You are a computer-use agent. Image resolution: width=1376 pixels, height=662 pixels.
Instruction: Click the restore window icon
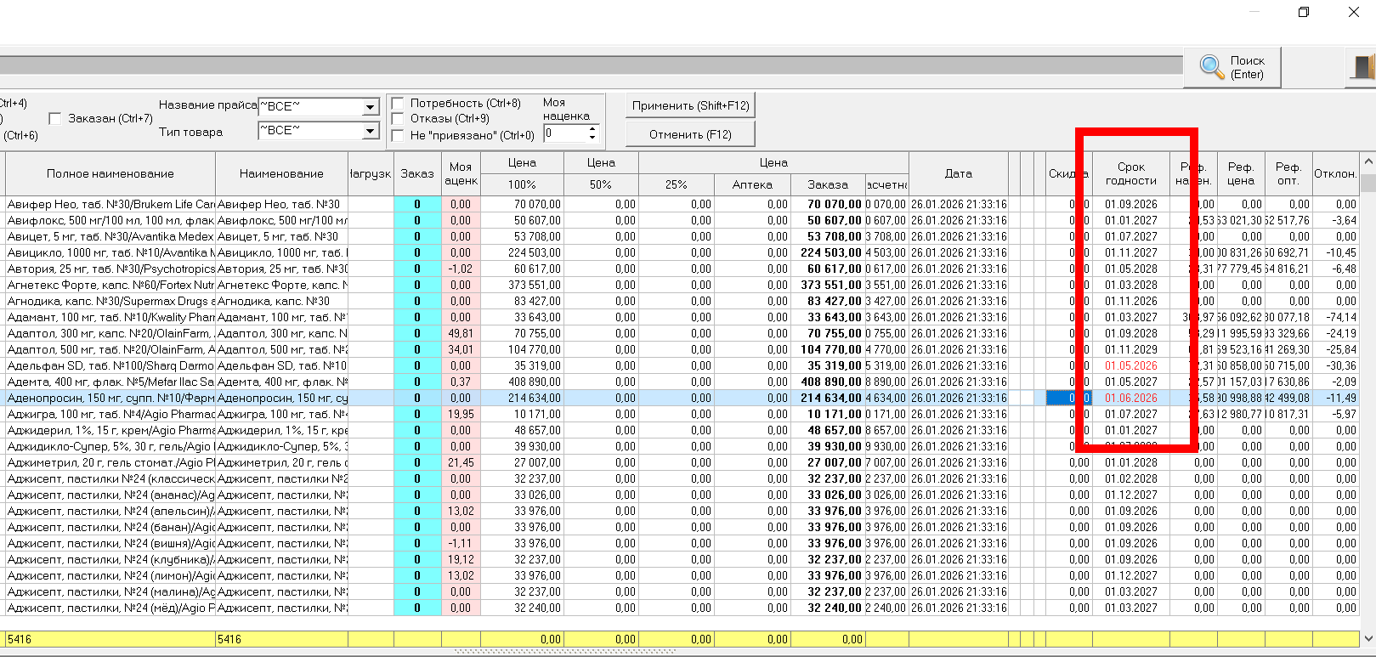(1304, 12)
